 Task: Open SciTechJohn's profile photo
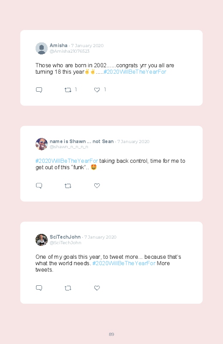(x=42, y=240)
